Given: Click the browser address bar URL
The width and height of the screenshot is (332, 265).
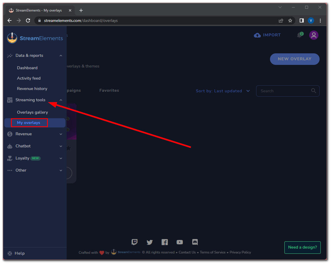Looking at the screenshot, I should (81, 20).
